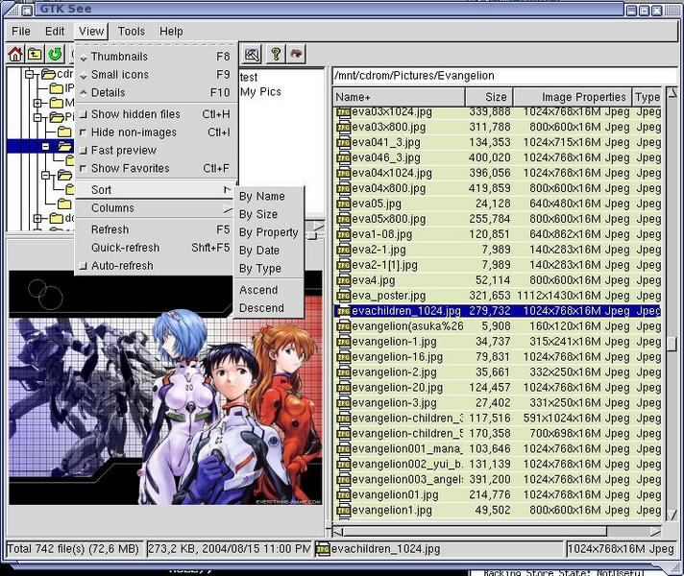Click JPG icon beside eva2-1.jpg
This screenshot has width=684, height=576.
pyautogui.click(x=343, y=250)
